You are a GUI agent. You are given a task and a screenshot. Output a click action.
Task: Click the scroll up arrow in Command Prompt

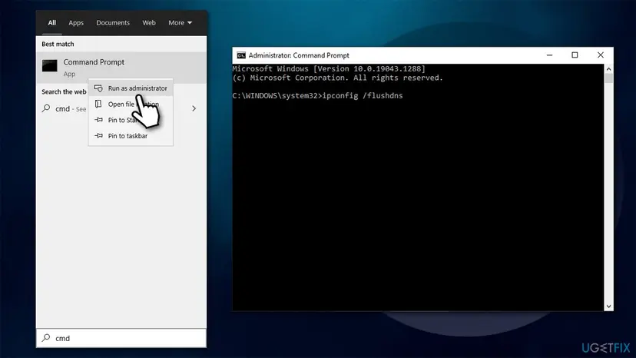[608, 69]
